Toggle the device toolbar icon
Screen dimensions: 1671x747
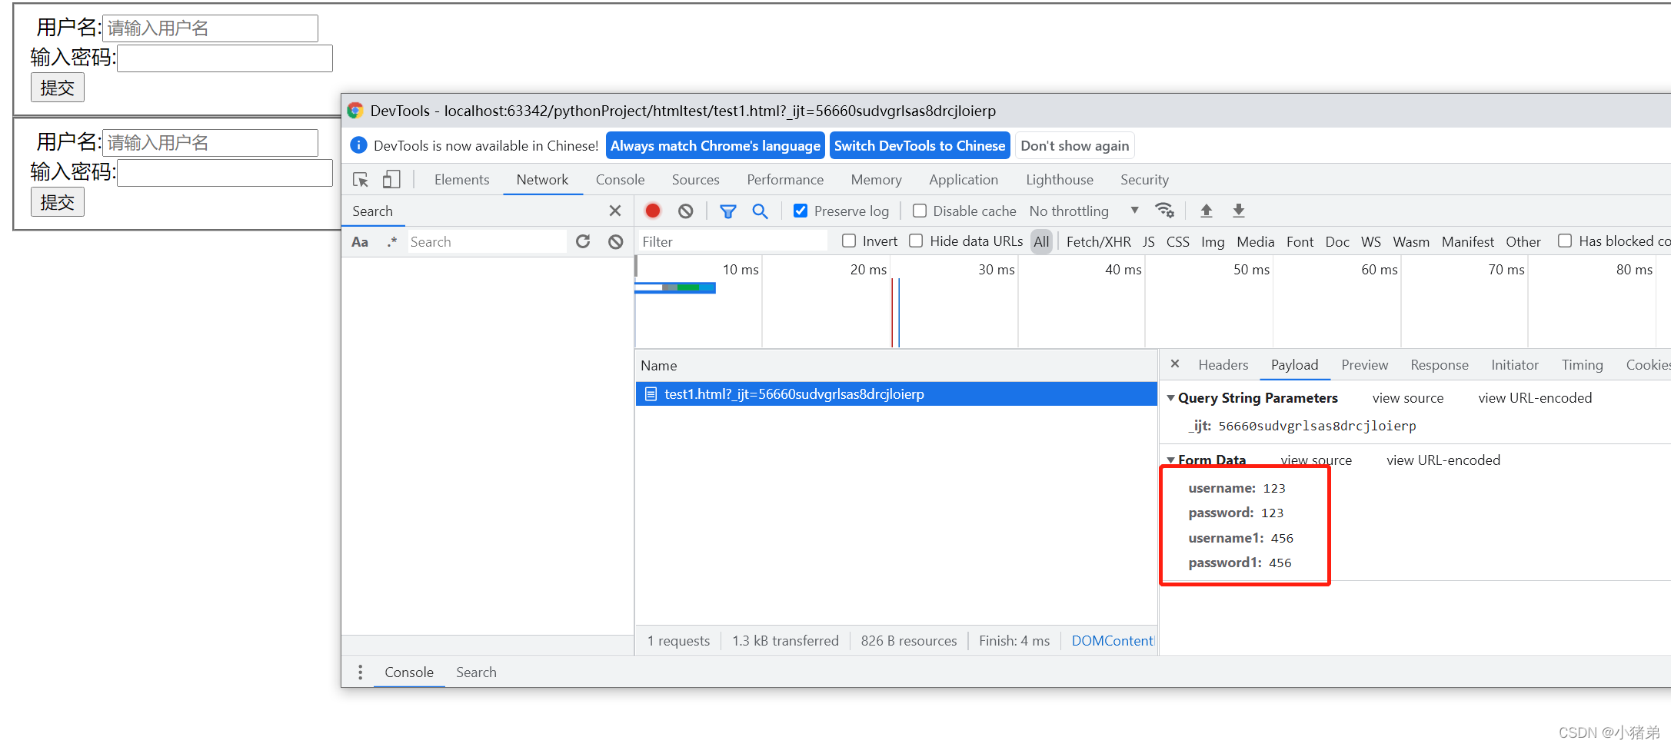coord(391,180)
